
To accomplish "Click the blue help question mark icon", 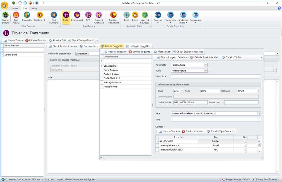I will 279,8.
